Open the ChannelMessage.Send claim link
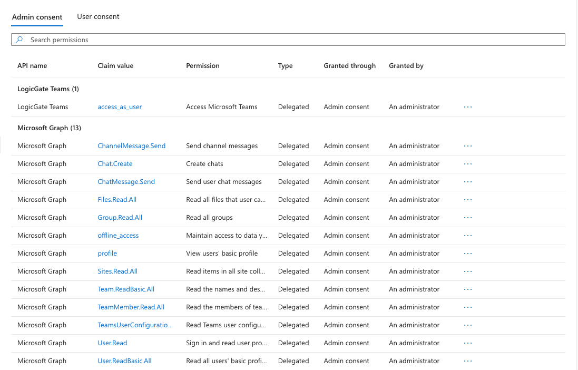This screenshot has width=578, height=370. (x=132, y=145)
